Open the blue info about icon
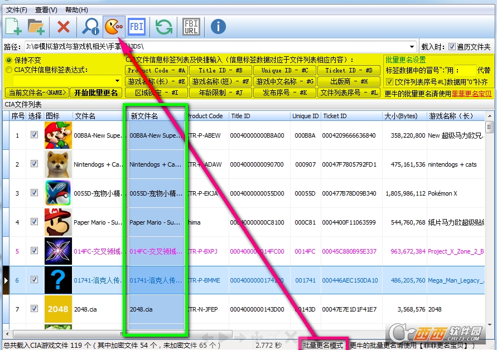This screenshot has width=497, height=350. pyautogui.click(x=218, y=27)
